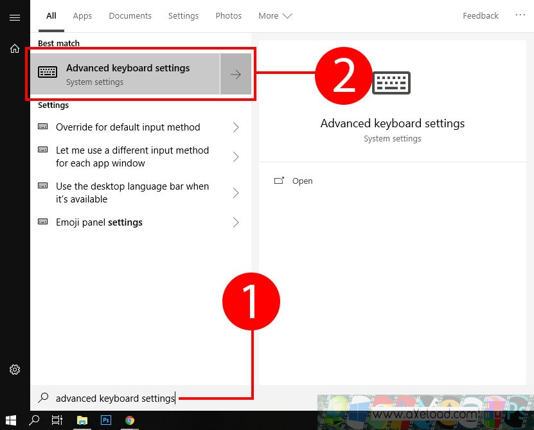Viewport: 534px width, 430px height.
Task: Click the Open icon in preview pane
Action: click(x=279, y=181)
